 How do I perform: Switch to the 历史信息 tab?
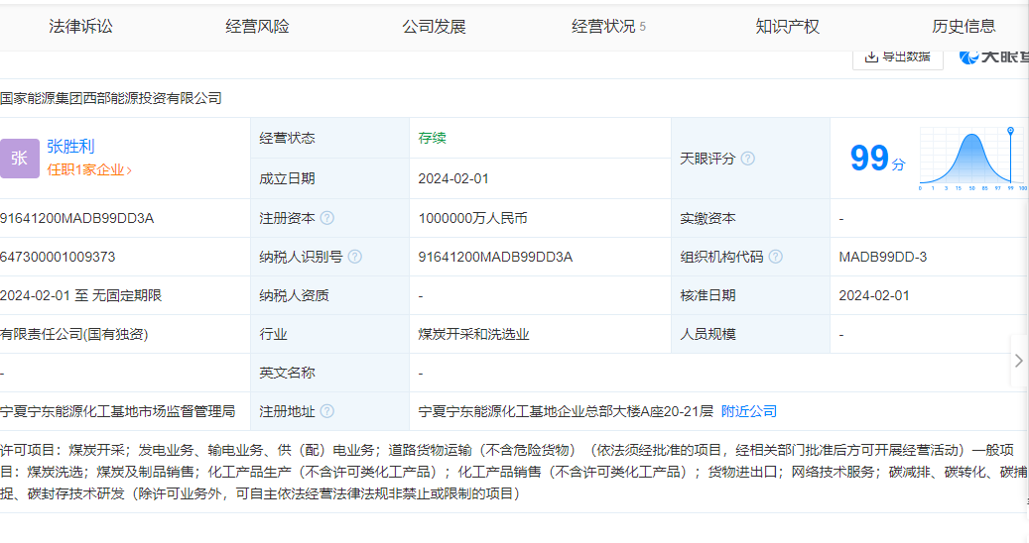point(964,27)
